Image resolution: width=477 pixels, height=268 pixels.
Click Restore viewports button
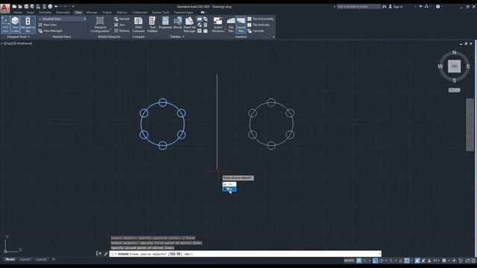point(121,31)
